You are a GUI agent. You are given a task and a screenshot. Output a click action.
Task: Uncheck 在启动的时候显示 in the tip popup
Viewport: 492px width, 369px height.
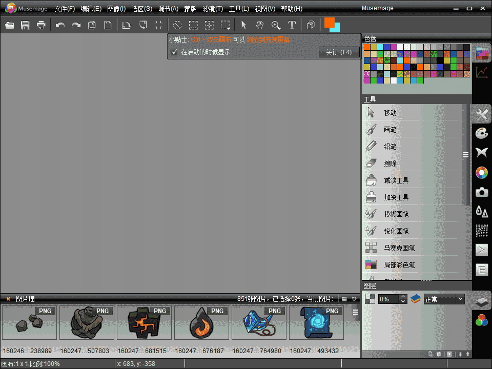174,52
